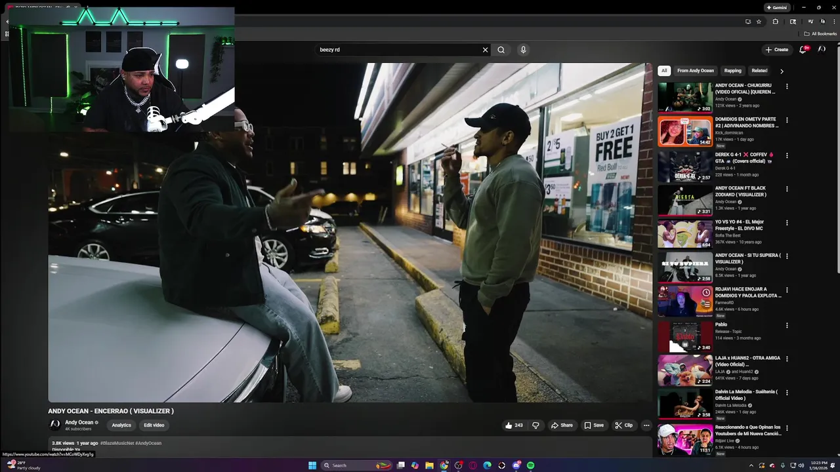This screenshot has width=840, height=472.
Task: Select the Related filter chip
Action: [759, 71]
